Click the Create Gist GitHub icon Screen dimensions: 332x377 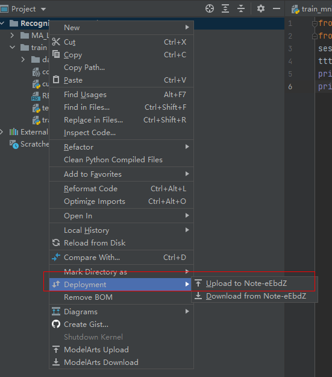click(x=56, y=324)
